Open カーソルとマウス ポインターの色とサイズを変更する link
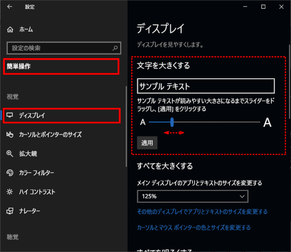 (x=194, y=227)
